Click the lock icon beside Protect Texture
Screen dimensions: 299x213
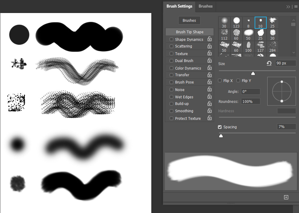click(209, 118)
